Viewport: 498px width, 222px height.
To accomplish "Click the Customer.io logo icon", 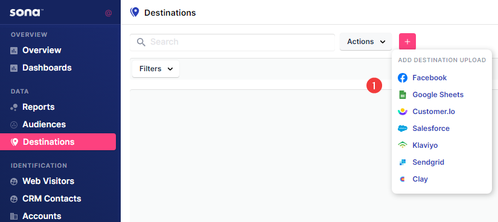I will point(403,112).
